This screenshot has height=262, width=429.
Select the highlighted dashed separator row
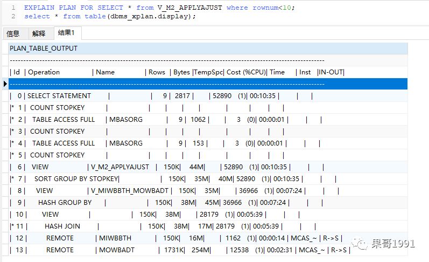(x=208, y=84)
